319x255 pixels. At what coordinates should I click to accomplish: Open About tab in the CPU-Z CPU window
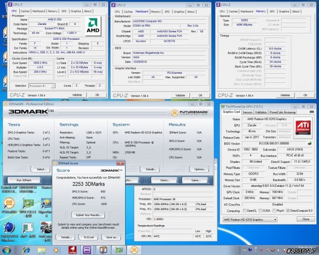[88, 11]
